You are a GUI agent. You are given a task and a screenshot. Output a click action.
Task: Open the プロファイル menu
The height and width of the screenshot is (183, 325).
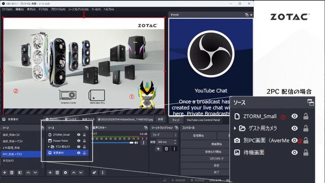58,9
